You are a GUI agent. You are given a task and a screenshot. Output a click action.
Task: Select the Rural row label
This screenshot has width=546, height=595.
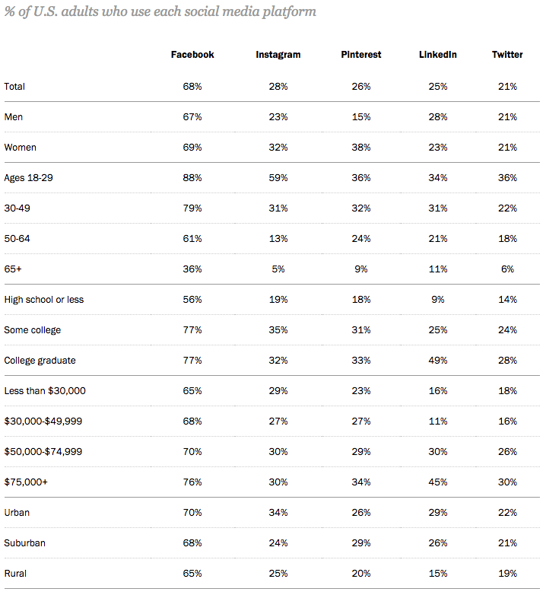tap(16, 574)
